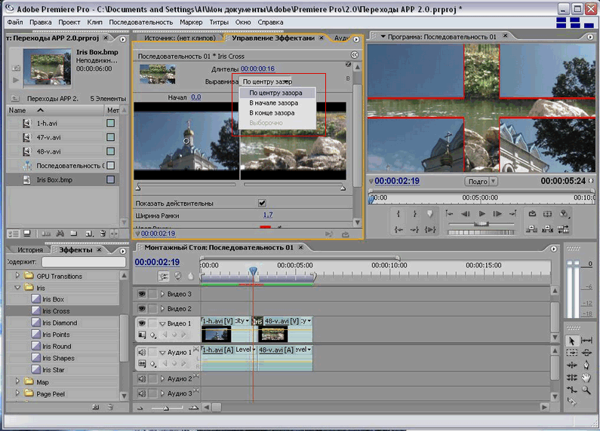Delete selected item in Project panel
Image resolution: width=600 pixels, height=431 pixels.
tap(103, 233)
